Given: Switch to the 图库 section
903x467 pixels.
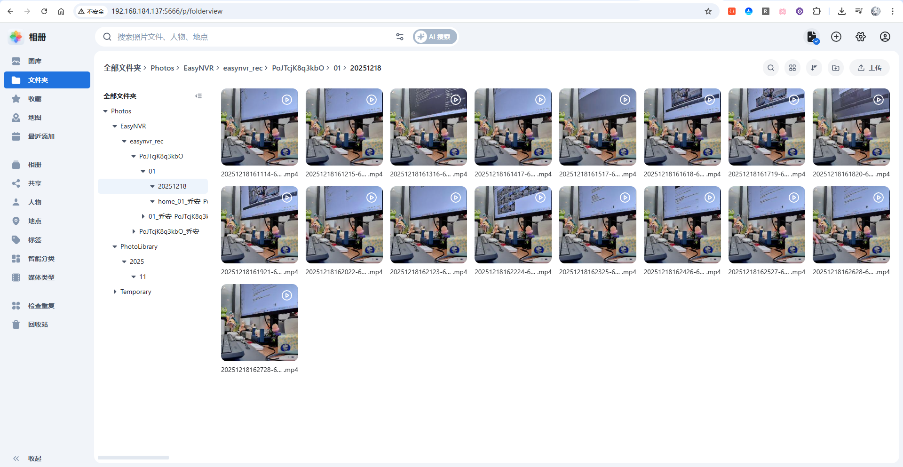Looking at the screenshot, I should click(34, 61).
